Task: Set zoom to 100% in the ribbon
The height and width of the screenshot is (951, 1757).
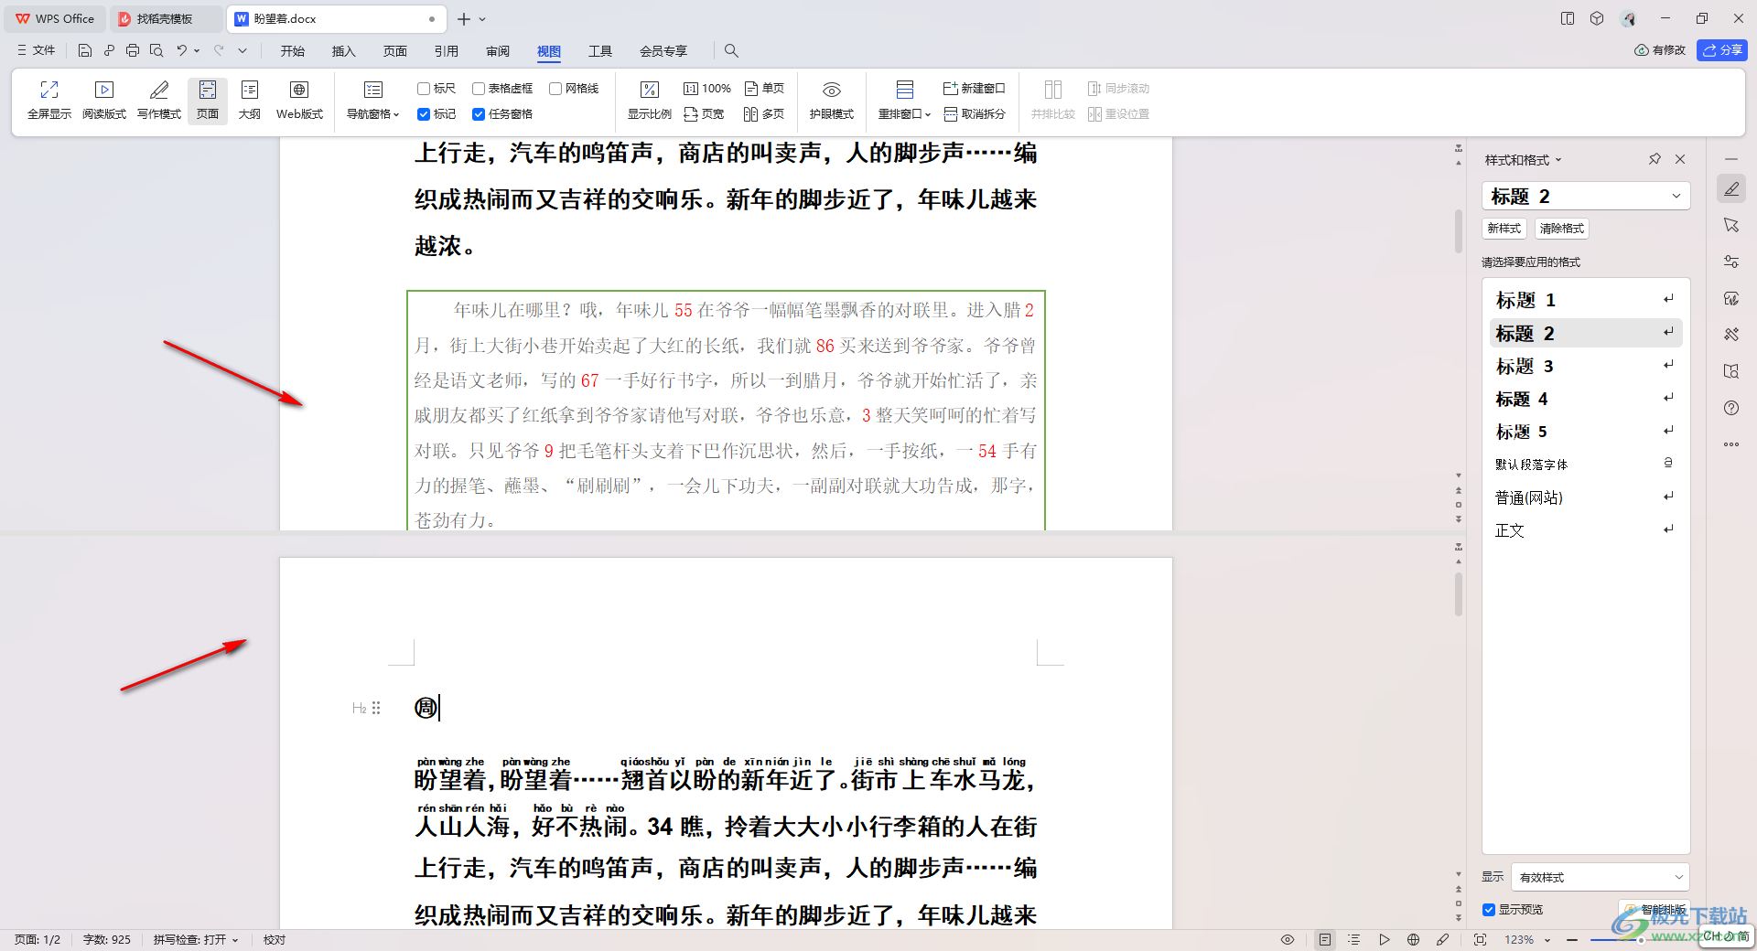Action: (x=707, y=89)
